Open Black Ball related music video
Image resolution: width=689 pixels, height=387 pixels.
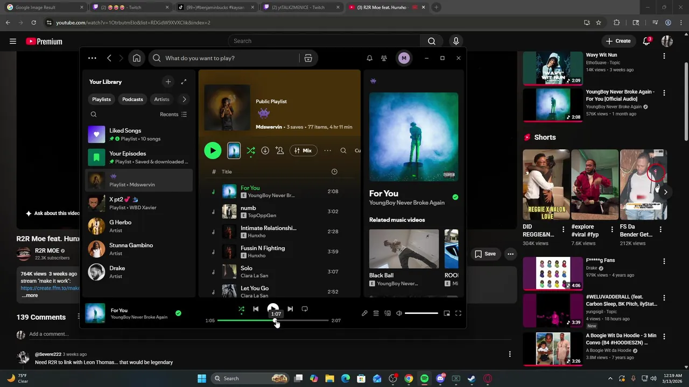(x=404, y=248)
